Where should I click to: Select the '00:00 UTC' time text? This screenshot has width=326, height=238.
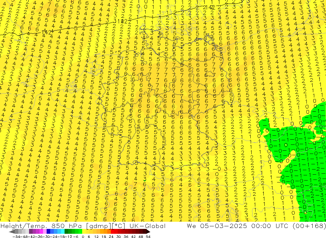(x=271, y=226)
